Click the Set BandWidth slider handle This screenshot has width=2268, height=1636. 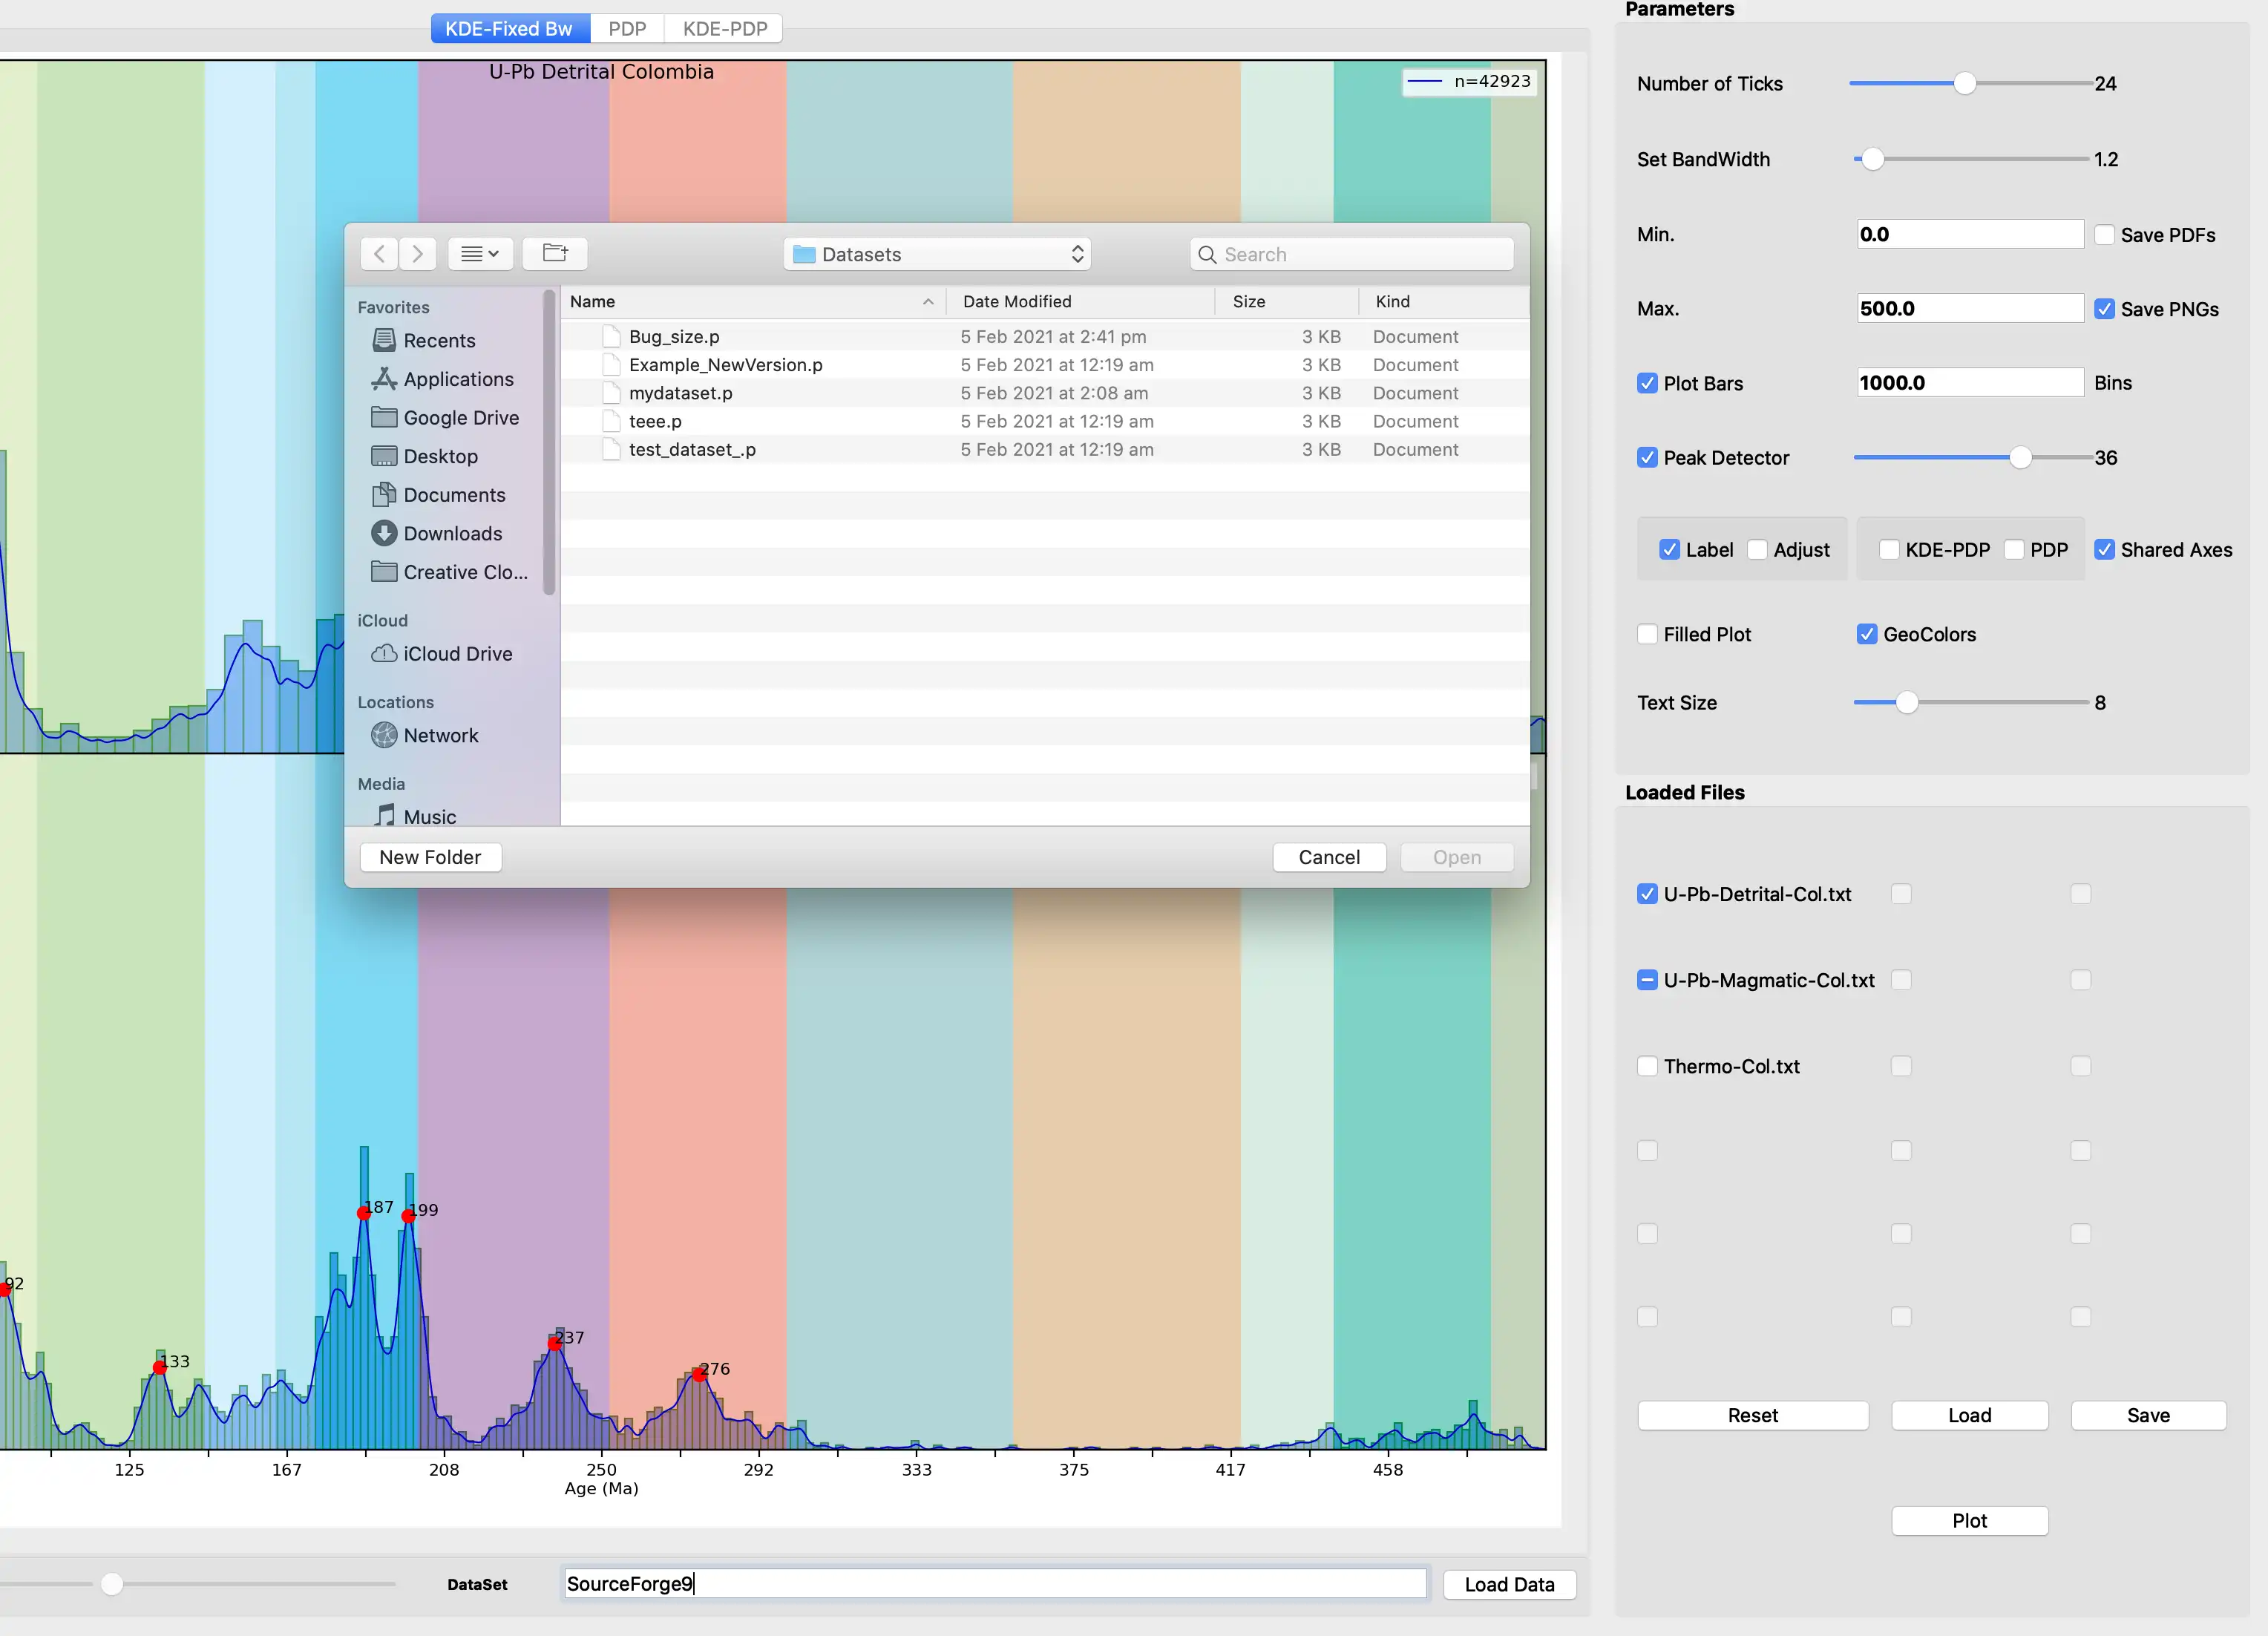pos(1872,159)
